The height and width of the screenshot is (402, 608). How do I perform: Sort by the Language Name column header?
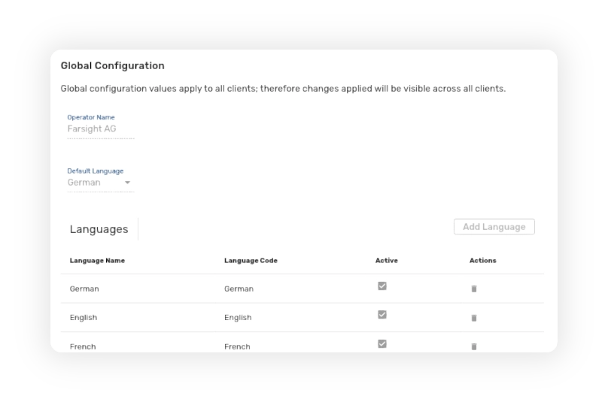point(97,261)
